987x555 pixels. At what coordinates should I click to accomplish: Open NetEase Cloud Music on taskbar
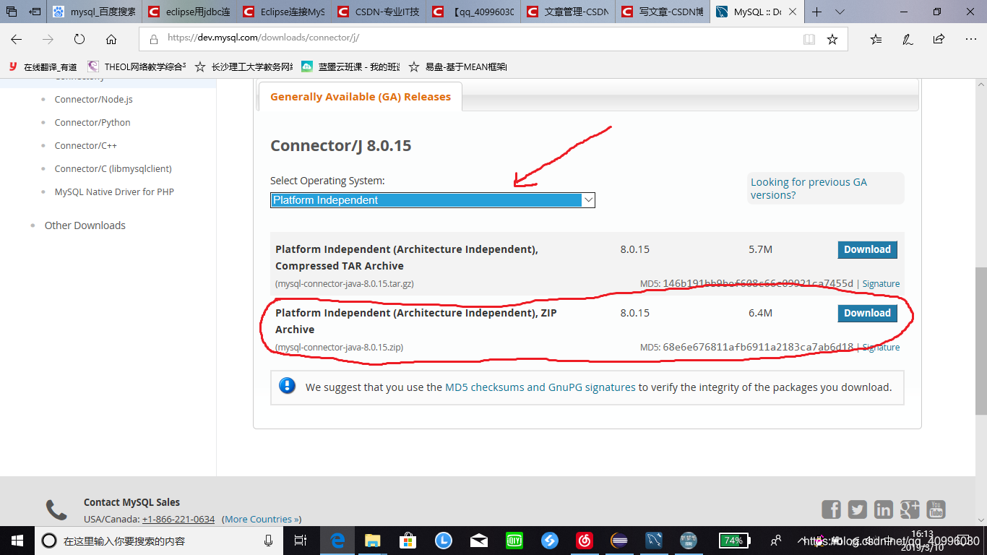(585, 541)
